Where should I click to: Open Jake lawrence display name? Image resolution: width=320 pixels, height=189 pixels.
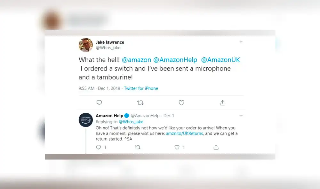pyautogui.click(x=110, y=42)
